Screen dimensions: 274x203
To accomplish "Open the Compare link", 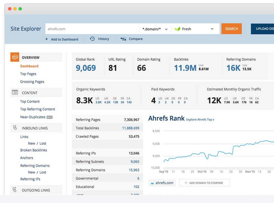I will [136, 39].
